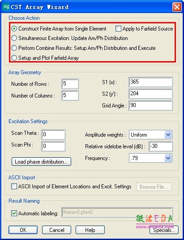
Task: Uncheck Automatic labeling checkbox
Action: [x=14, y=213]
